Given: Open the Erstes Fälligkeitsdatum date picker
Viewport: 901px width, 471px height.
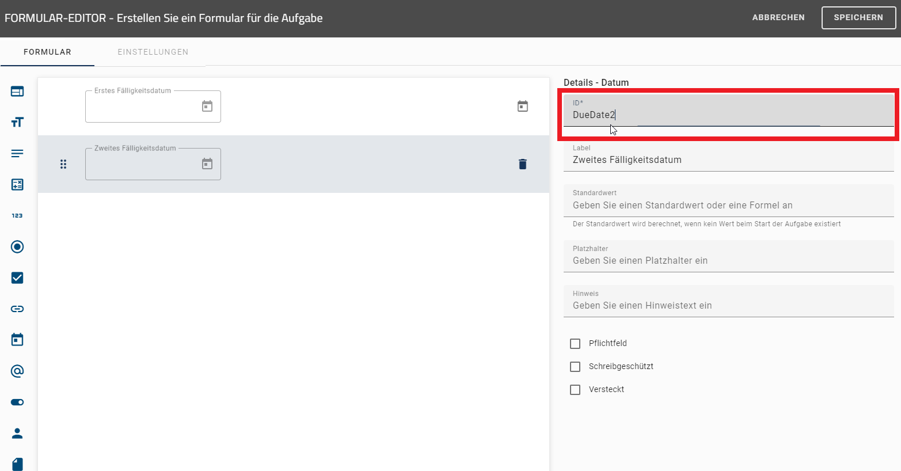Looking at the screenshot, I should tap(207, 106).
